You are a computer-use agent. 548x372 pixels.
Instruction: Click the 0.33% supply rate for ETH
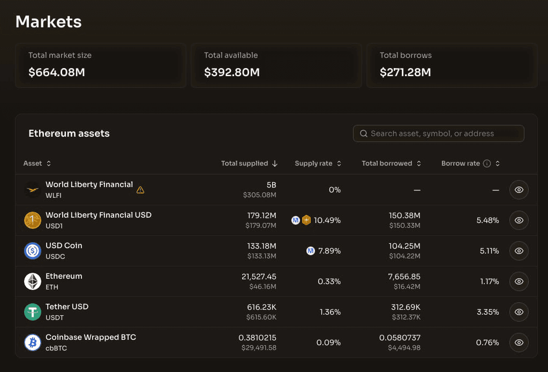[329, 281]
